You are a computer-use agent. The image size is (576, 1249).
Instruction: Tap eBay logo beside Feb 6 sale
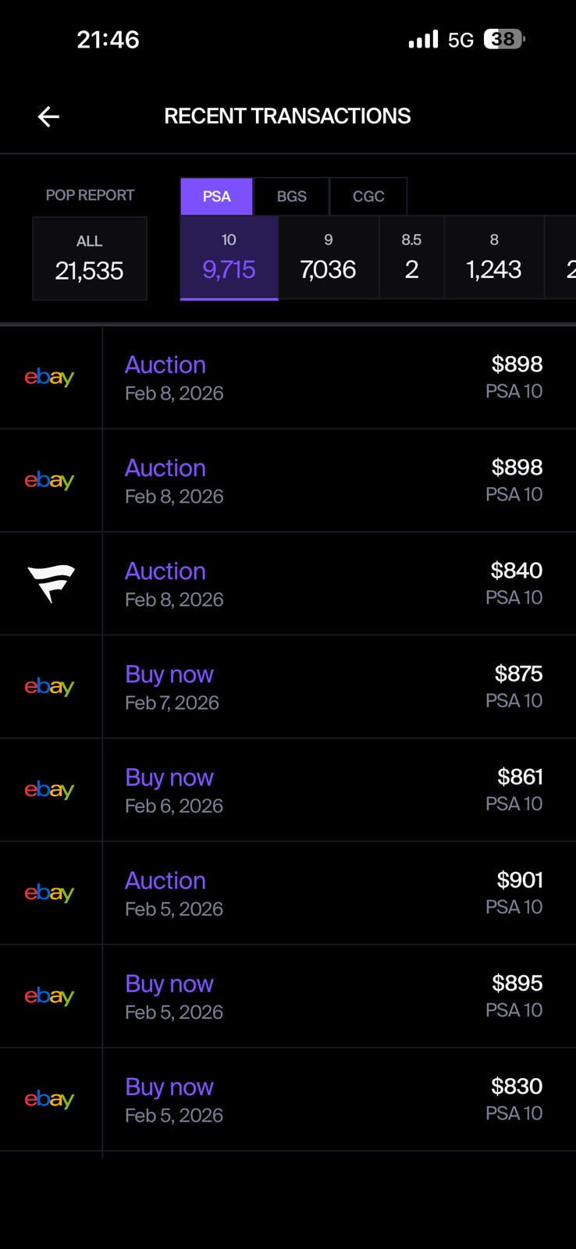pos(49,789)
